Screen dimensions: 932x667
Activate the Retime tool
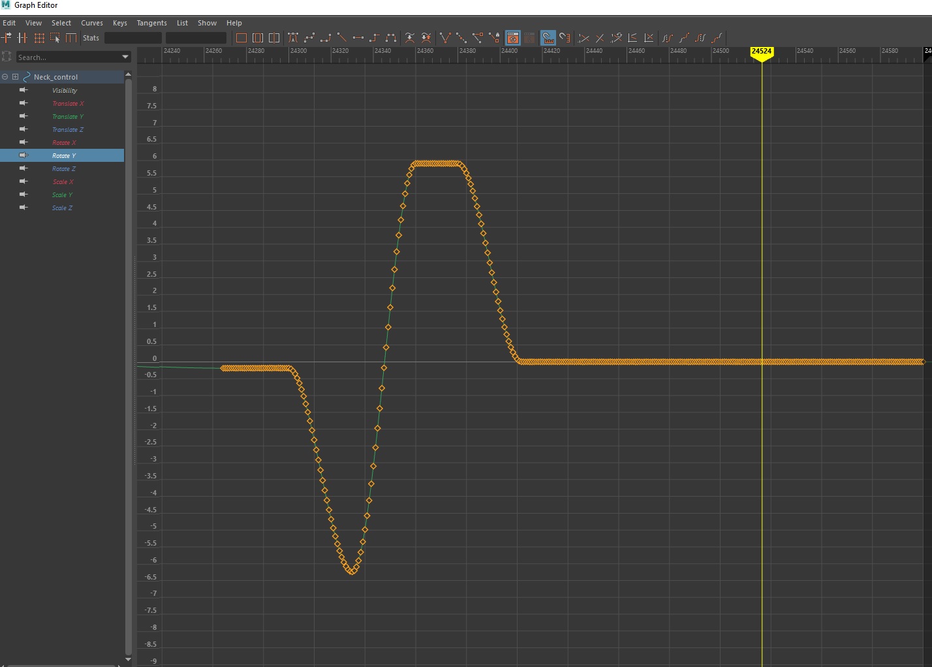[x=71, y=38]
